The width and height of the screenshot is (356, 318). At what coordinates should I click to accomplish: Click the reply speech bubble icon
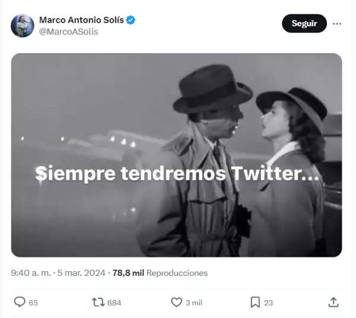[20, 302]
